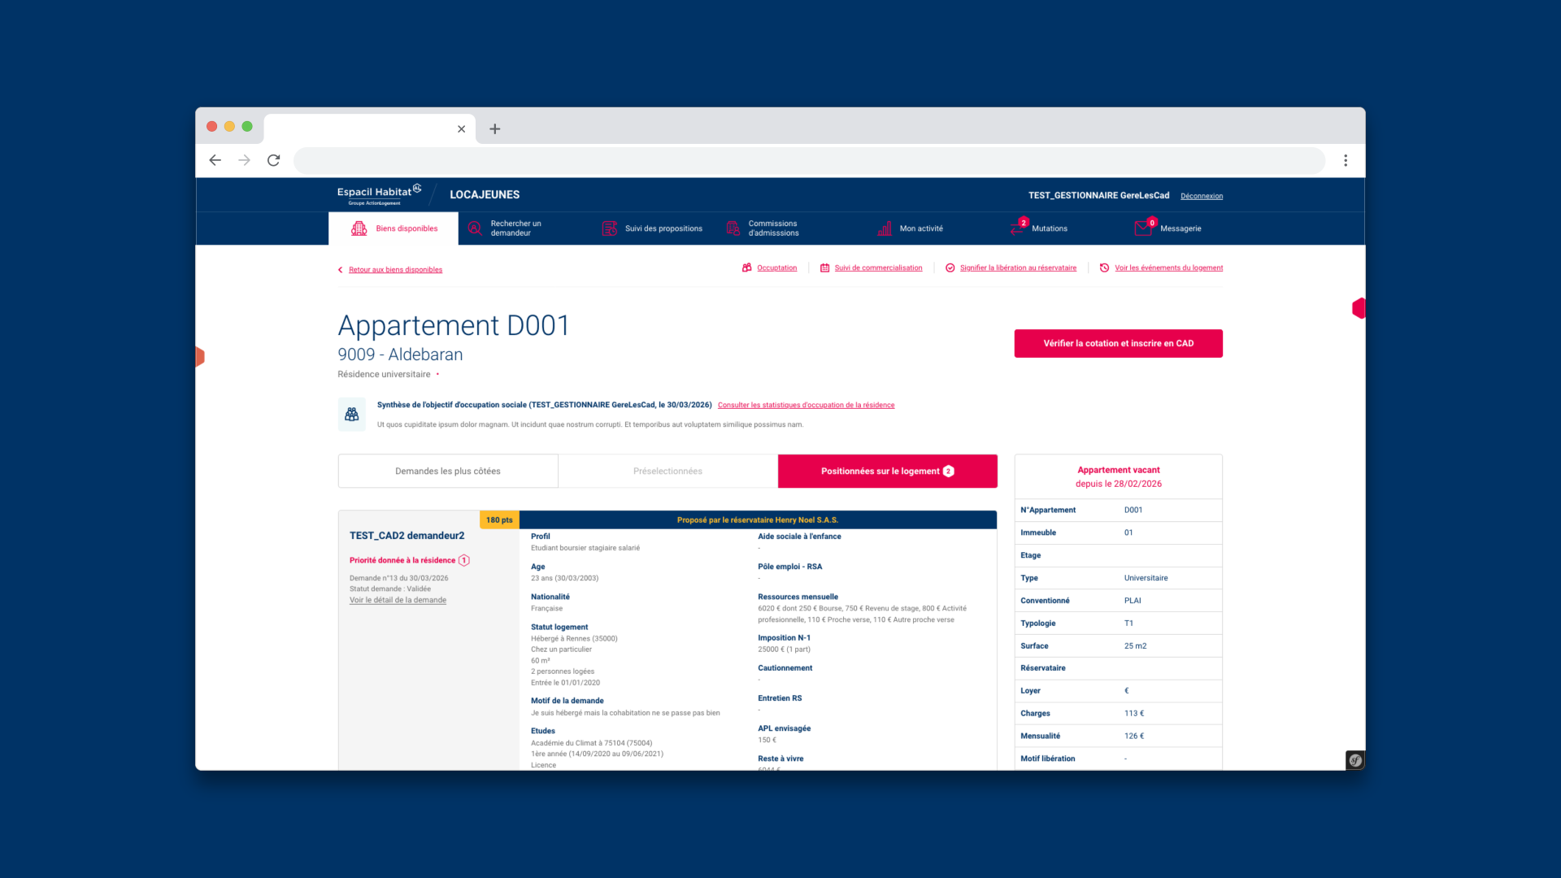Viewport: 1561px width, 878px height.
Task: Select the Mon activité bar-chart icon
Action: 884,228
